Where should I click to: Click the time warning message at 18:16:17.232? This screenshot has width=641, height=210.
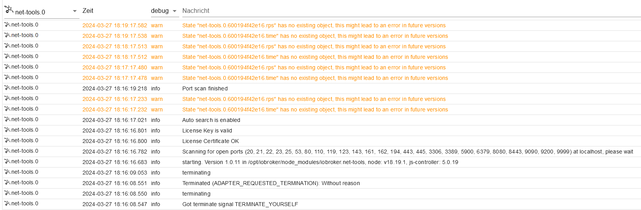(315, 109)
